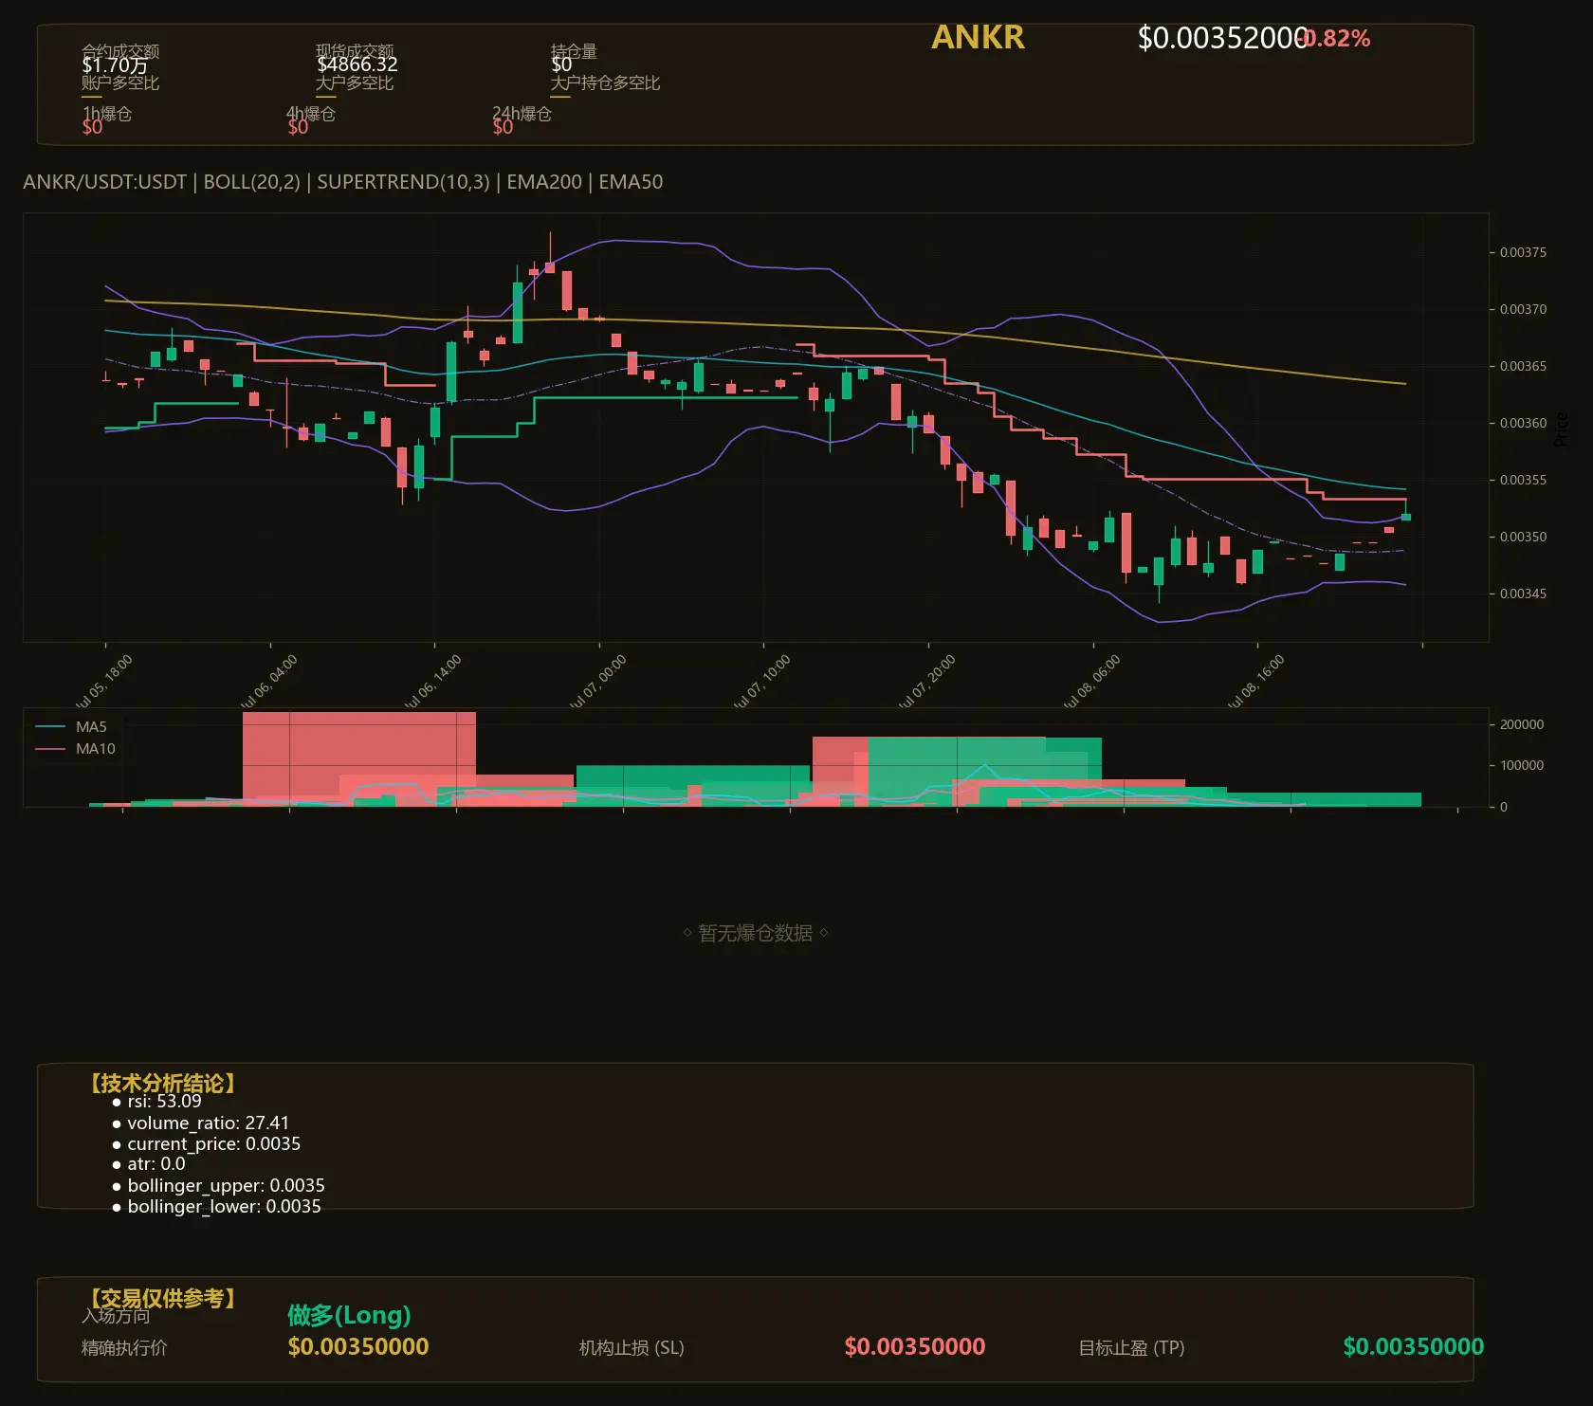Click the $0 value under 持仓量
This screenshot has height=1406, width=1593.
click(x=561, y=64)
